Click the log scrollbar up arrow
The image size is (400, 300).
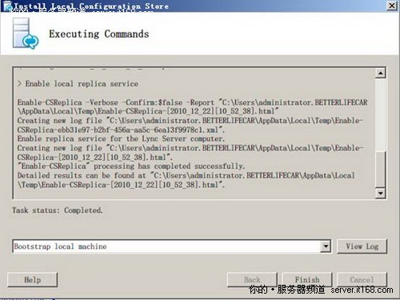[380, 73]
